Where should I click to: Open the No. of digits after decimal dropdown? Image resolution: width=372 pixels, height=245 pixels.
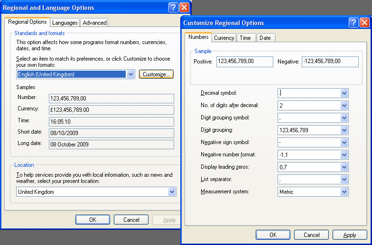point(344,105)
